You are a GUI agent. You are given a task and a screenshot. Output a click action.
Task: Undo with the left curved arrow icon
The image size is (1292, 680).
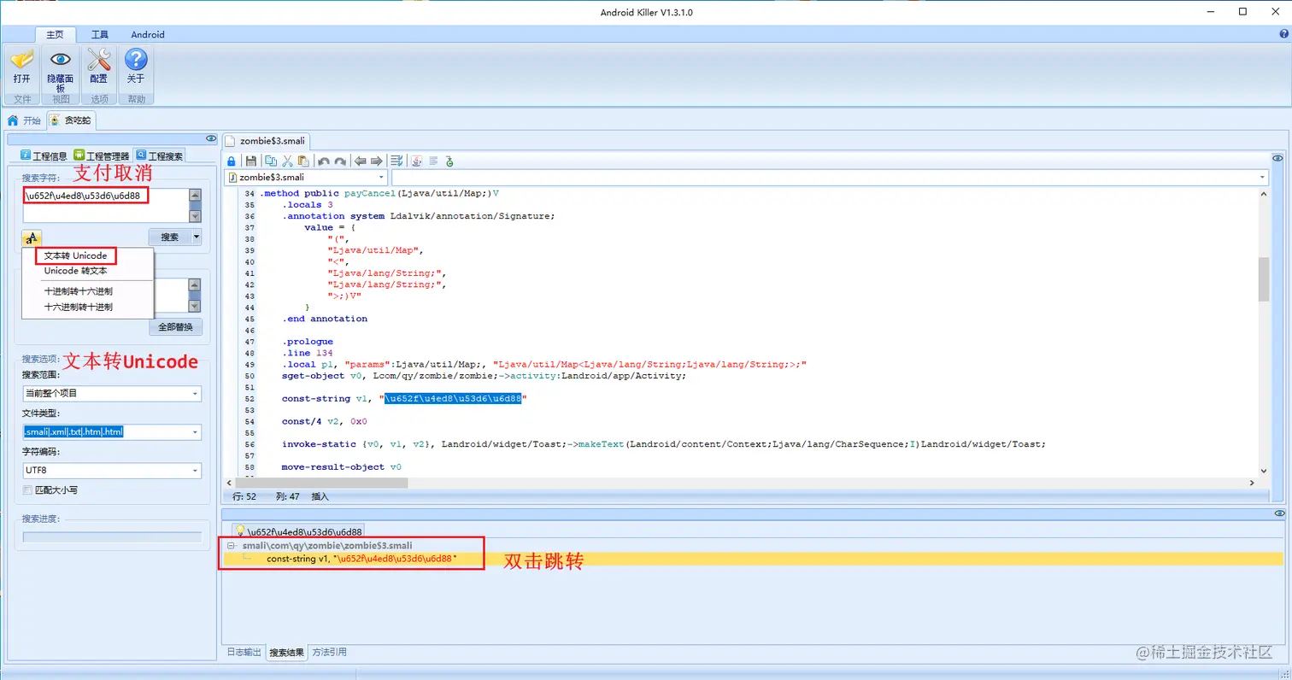[324, 161]
